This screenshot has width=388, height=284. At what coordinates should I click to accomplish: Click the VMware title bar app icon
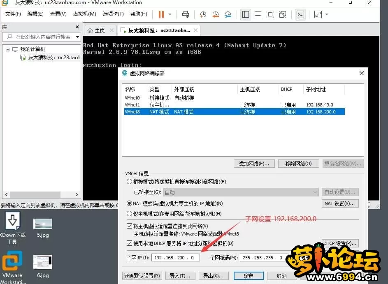click(5, 3)
